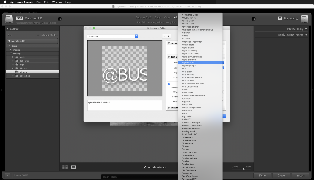Open the Window menu
This screenshot has width=314, height=180.
click(x=57, y=2)
